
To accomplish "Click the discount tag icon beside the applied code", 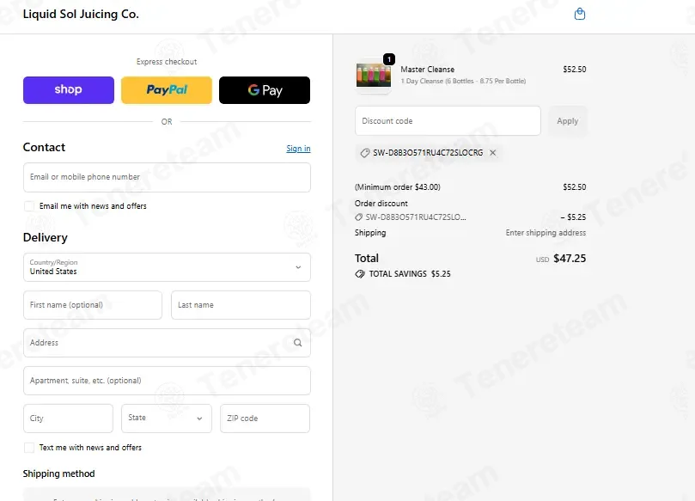I will pyautogui.click(x=364, y=153).
